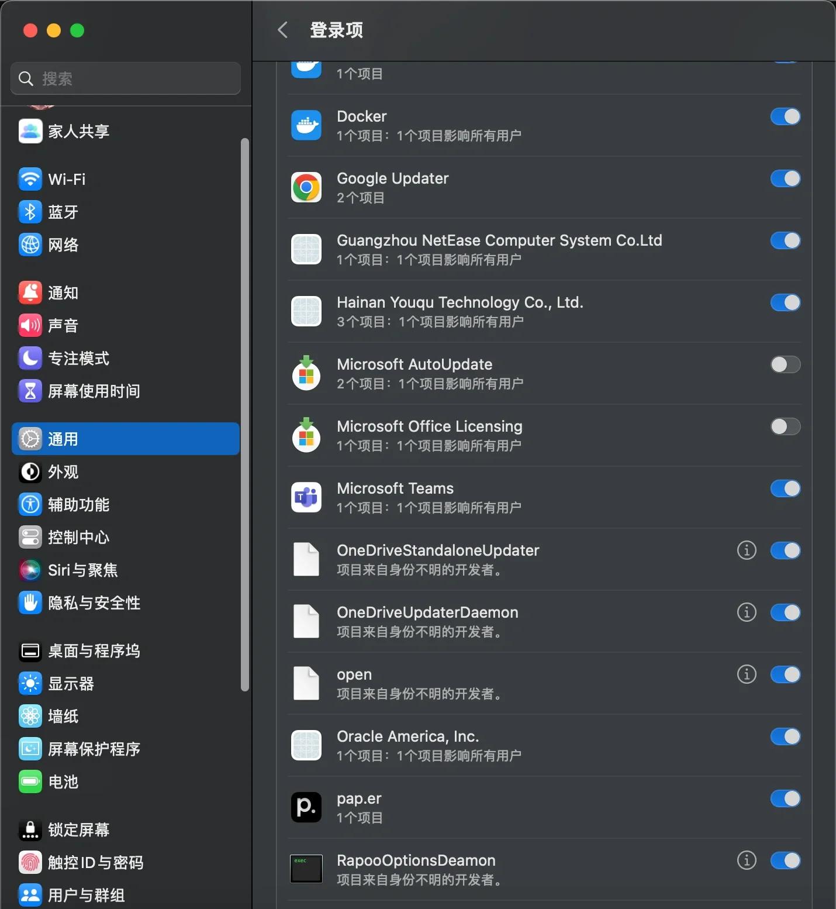Open 电池 battery settings
Image resolution: width=836 pixels, height=909 pixels.
(126, 781)
